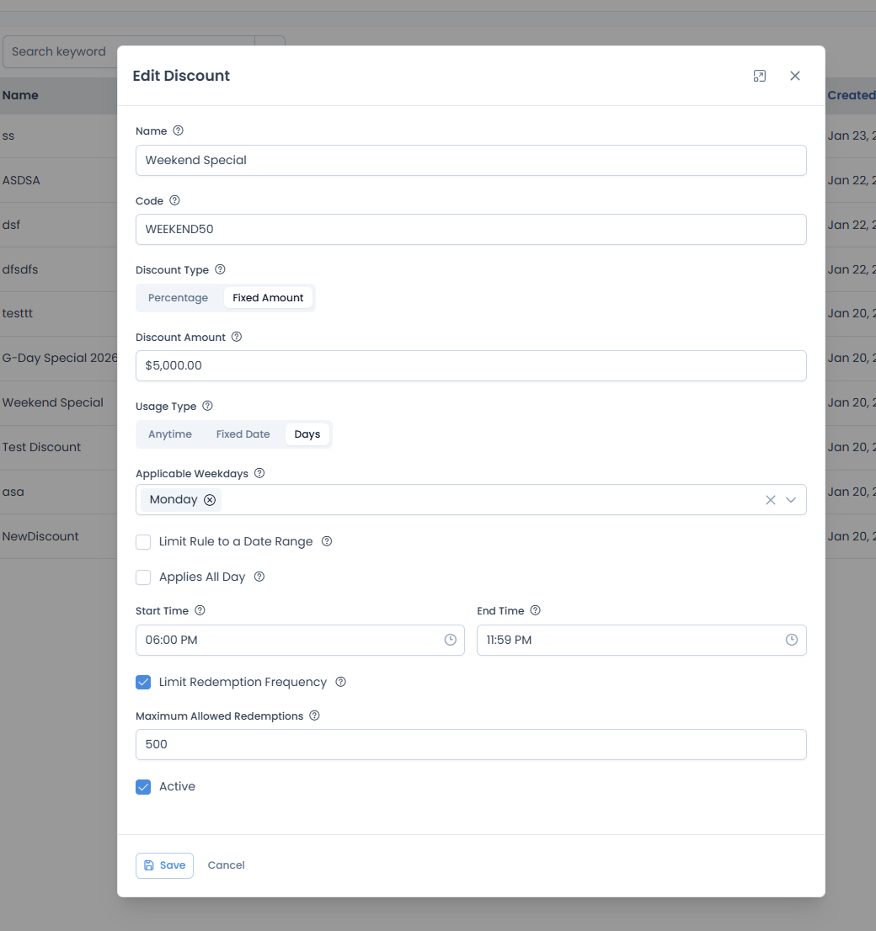
Task: Select Test Discount row in background list
Action: pyautogui.click(x=41, y=447)
